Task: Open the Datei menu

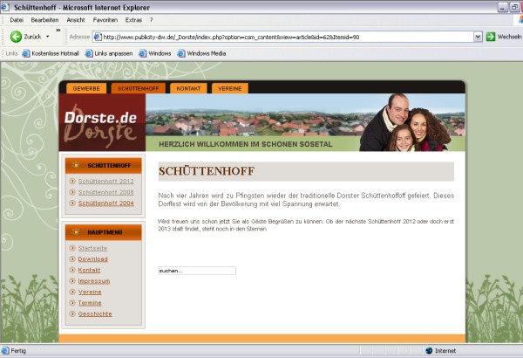Action: coord(17,20)
